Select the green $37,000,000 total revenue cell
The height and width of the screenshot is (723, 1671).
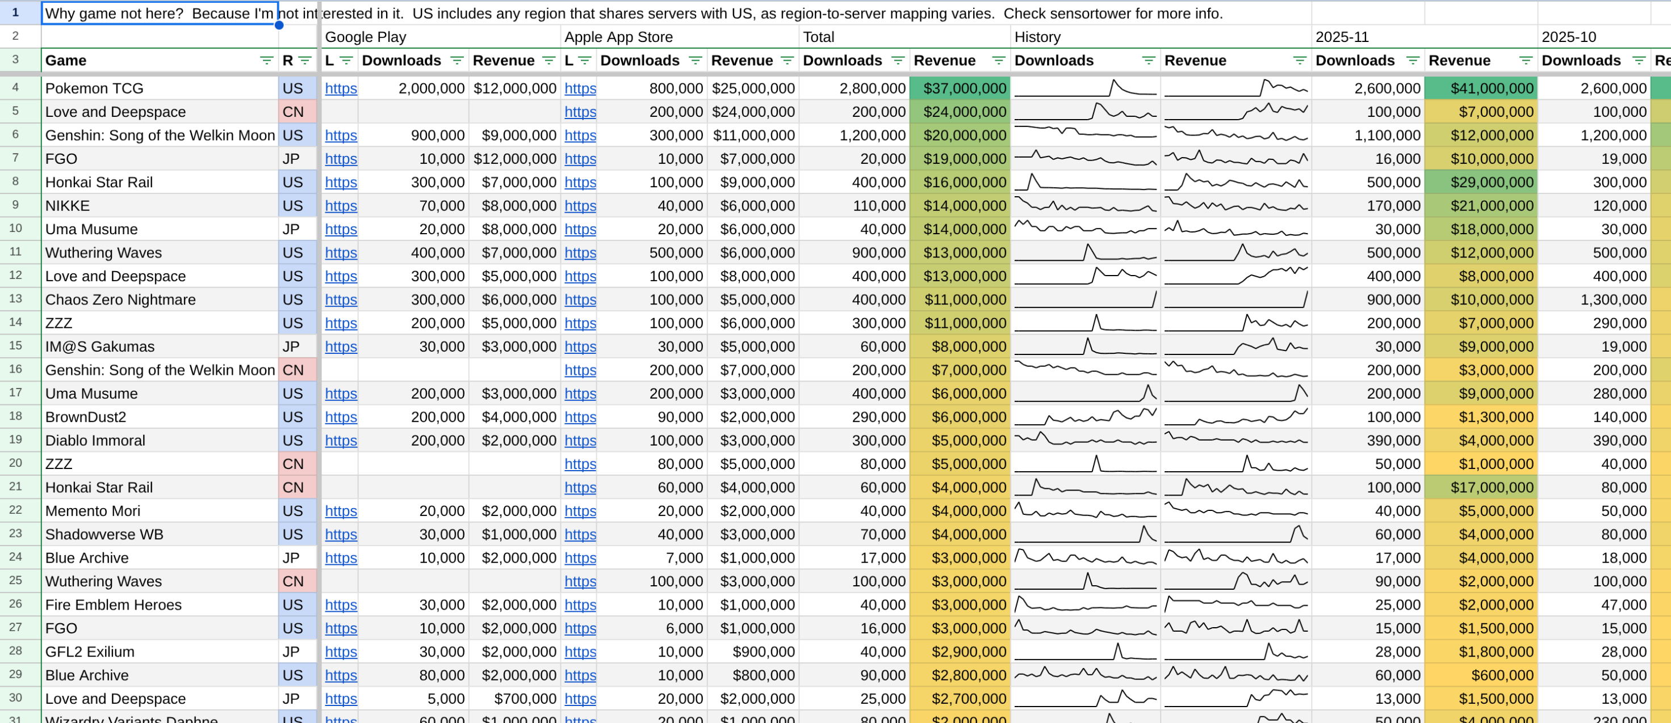pos(960,89)
